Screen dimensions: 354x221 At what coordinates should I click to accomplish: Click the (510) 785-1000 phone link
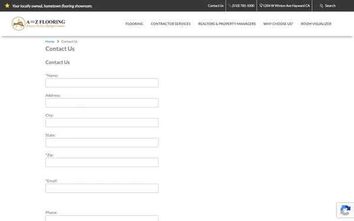[x=243, y=6]
